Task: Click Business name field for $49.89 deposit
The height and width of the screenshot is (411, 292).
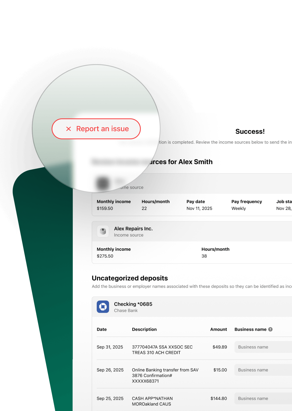Action: coord(263,347)
